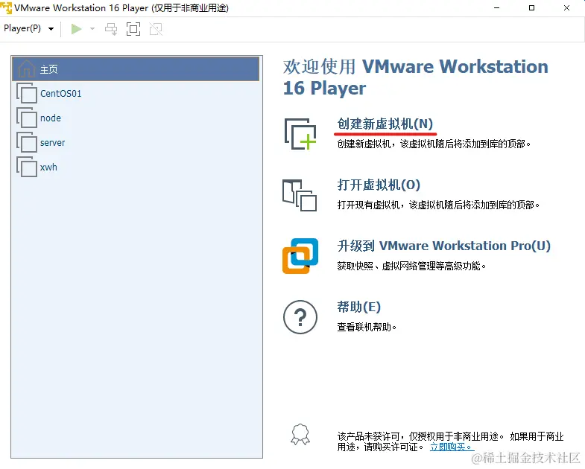Click the node VM icon
Screen dimensions: 585x469
(27, 118)
